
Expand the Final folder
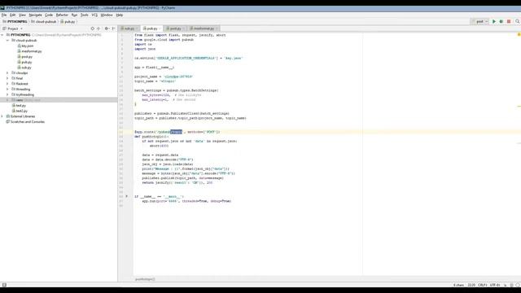tap(7, 78)
